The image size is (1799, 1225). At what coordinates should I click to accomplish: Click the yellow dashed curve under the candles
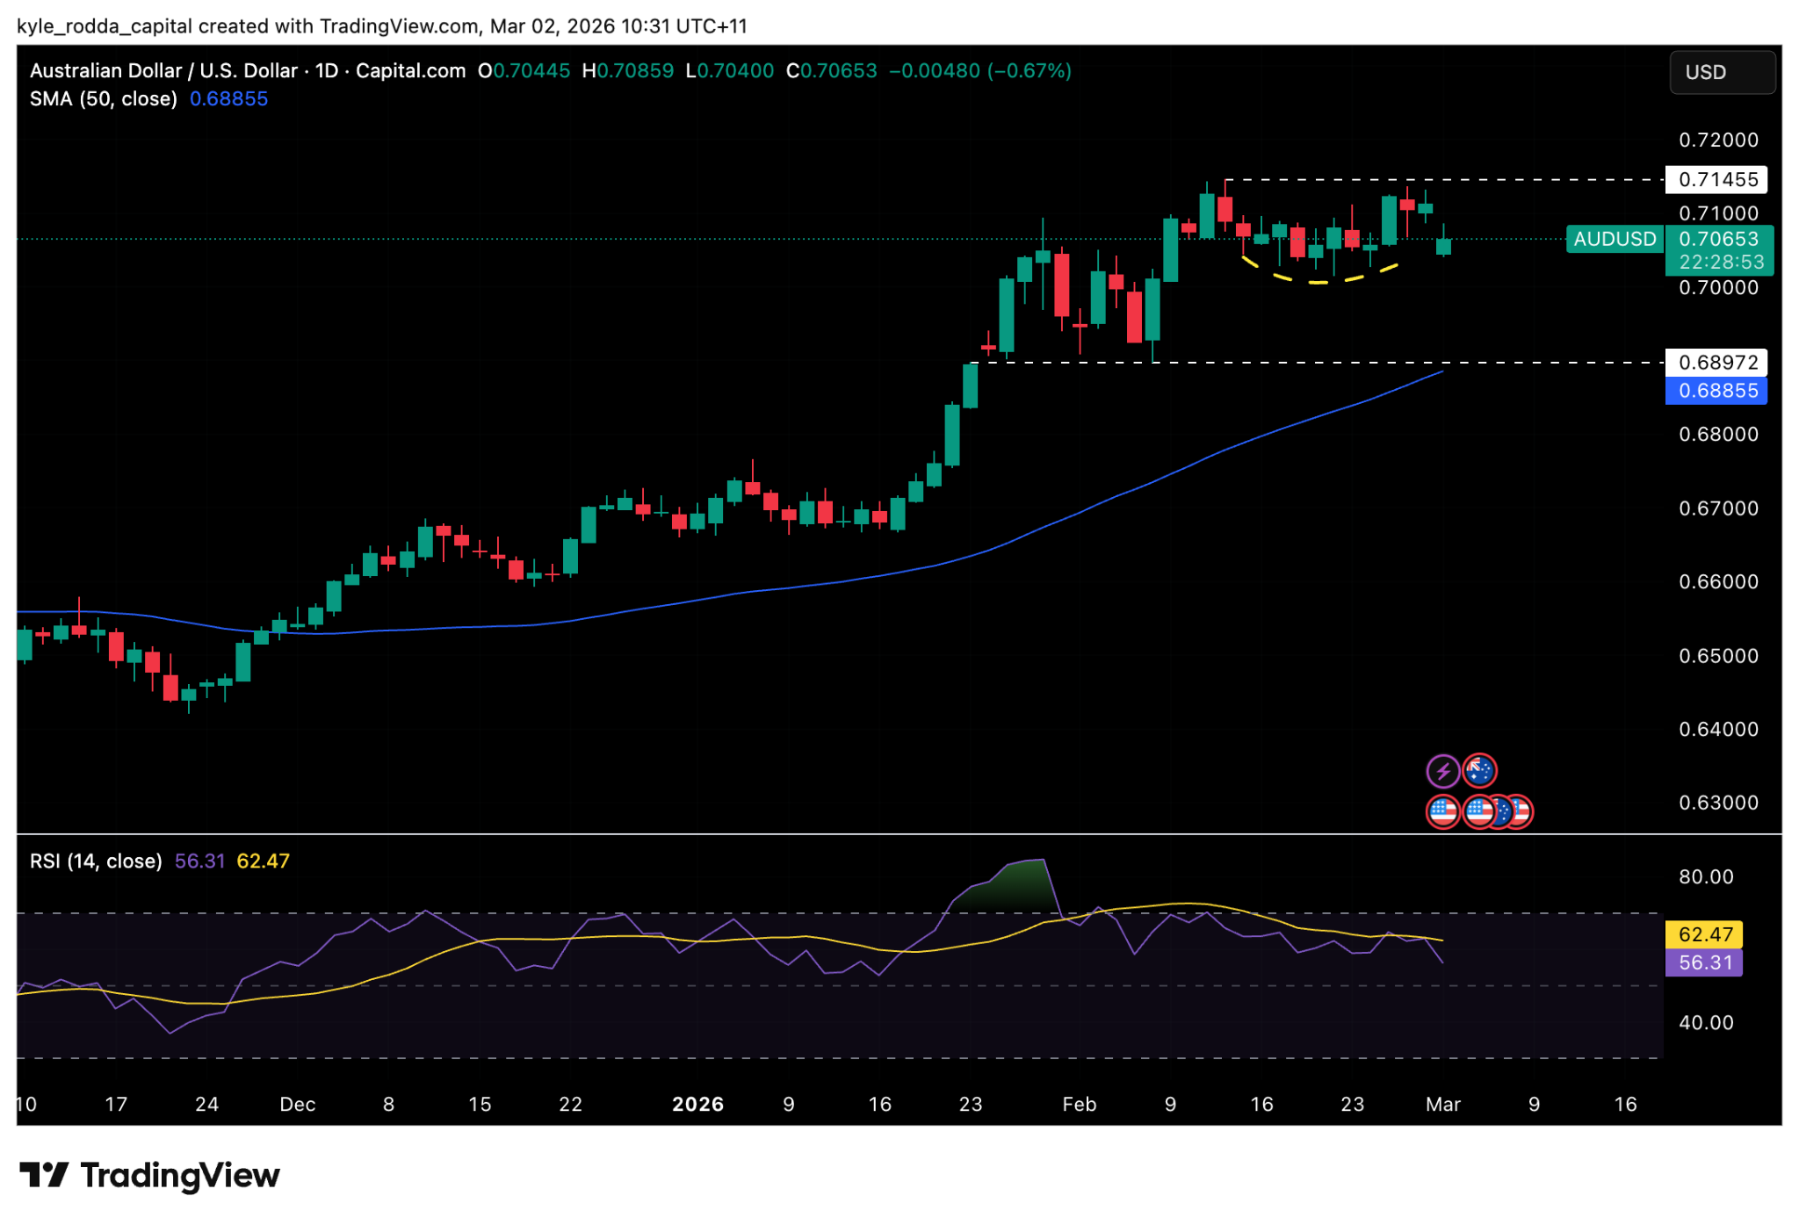click(x=1318, y=282)
